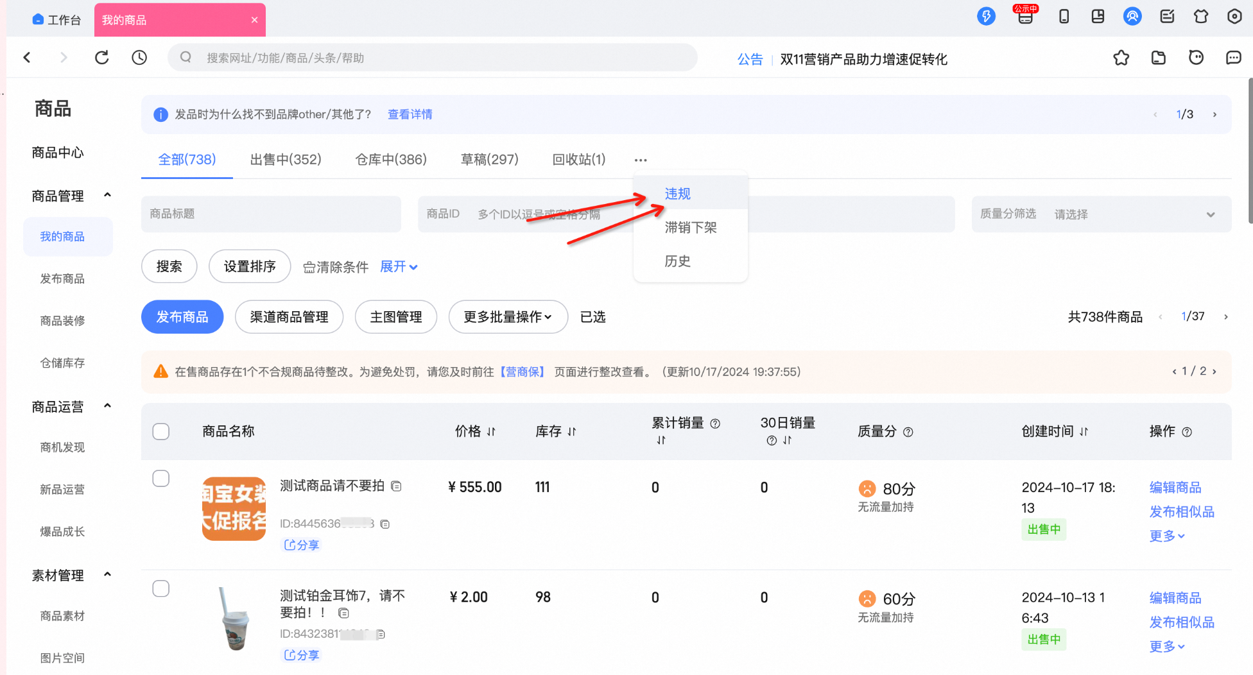Click the star favorites icon
1253x675 pixels.
tap(1121, 58)
